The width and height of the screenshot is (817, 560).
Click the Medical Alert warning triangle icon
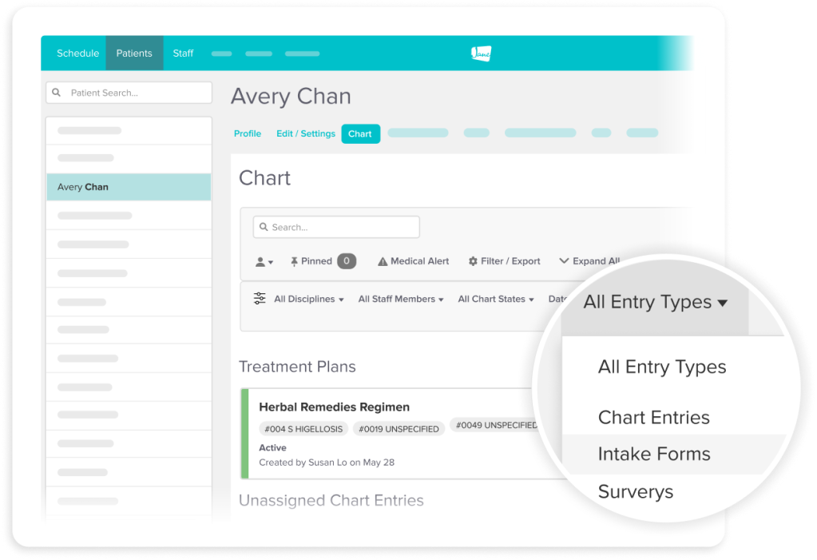(381, 260)
